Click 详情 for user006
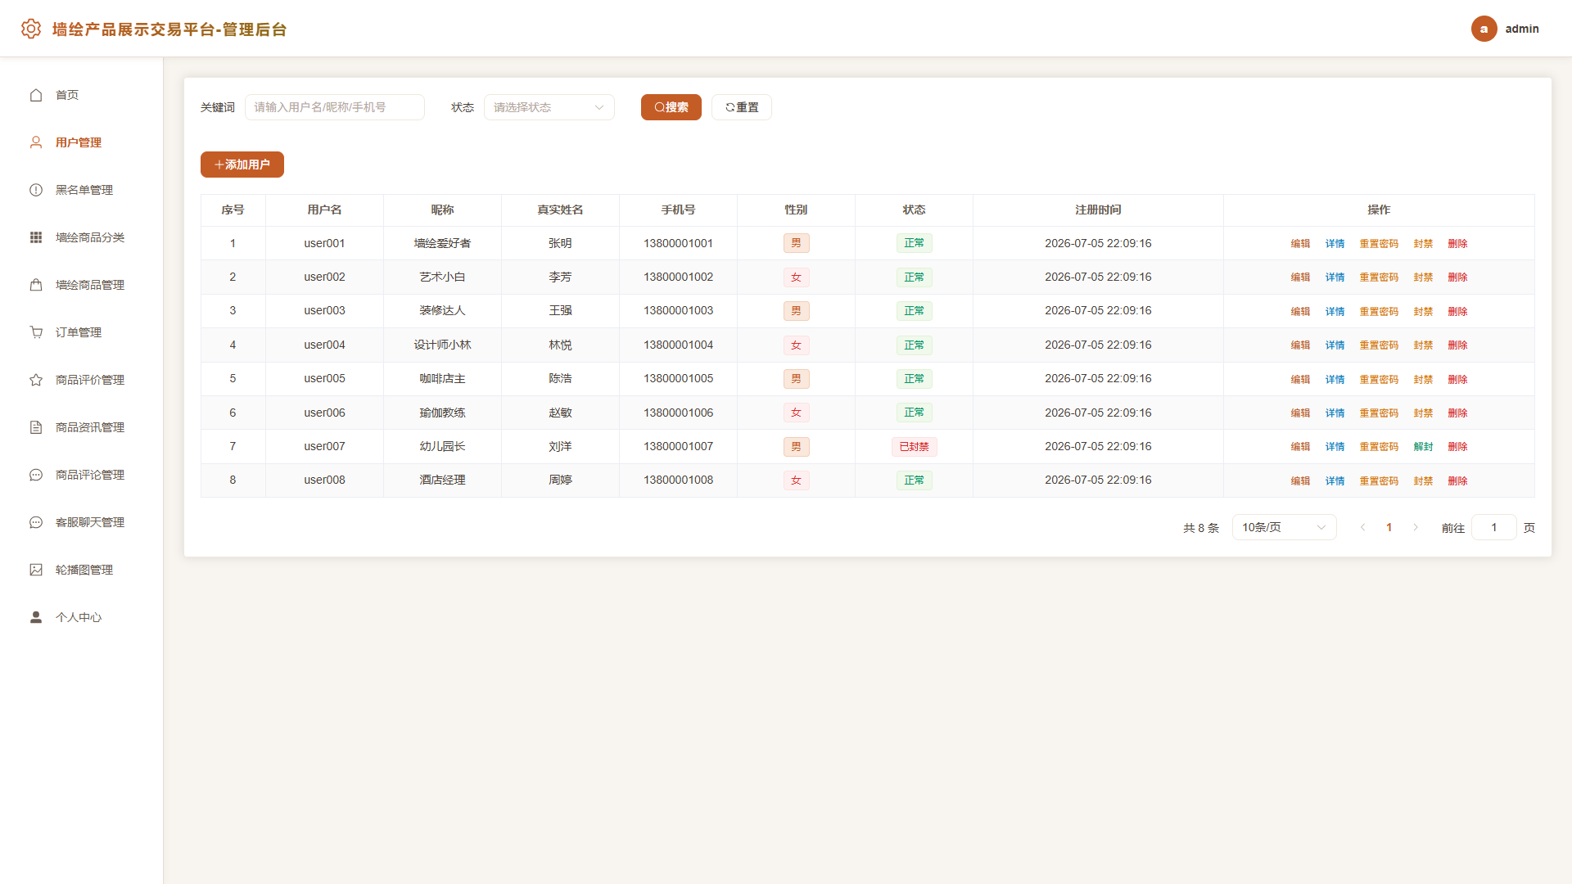 pos(1335,413)
